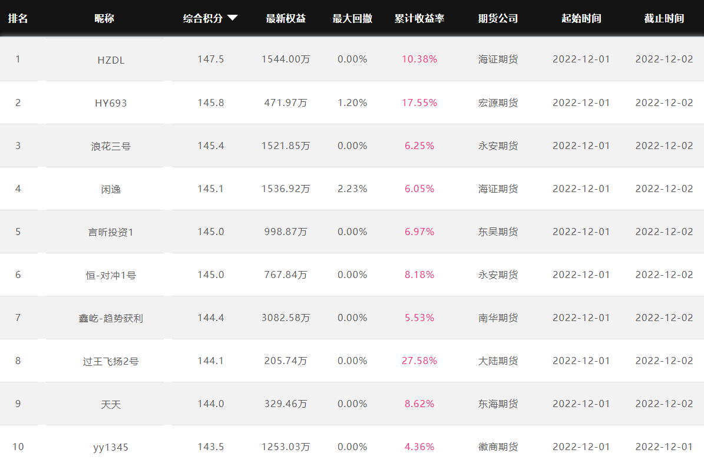The height and width of the screenshot is (466, 704).
Task: Select equity value 1253.03万
Action: coord(286,447)
